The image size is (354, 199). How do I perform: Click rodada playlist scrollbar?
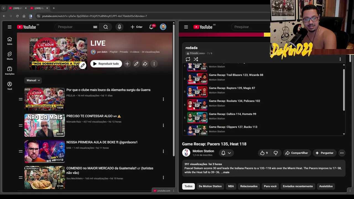click(x=344, y=90)
